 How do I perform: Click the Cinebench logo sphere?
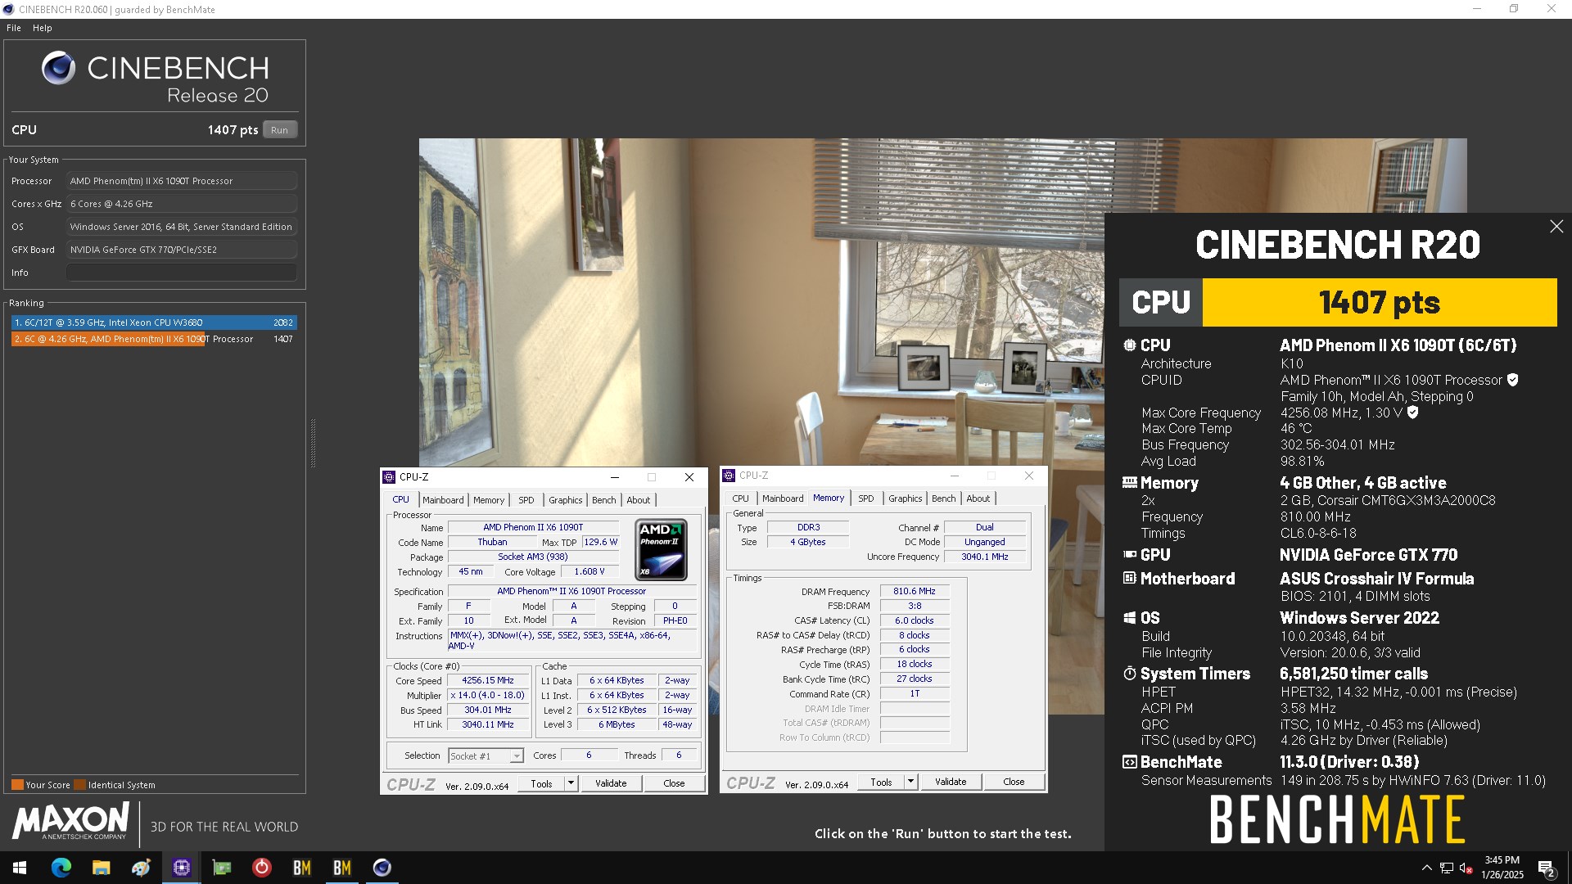(59, 68)
